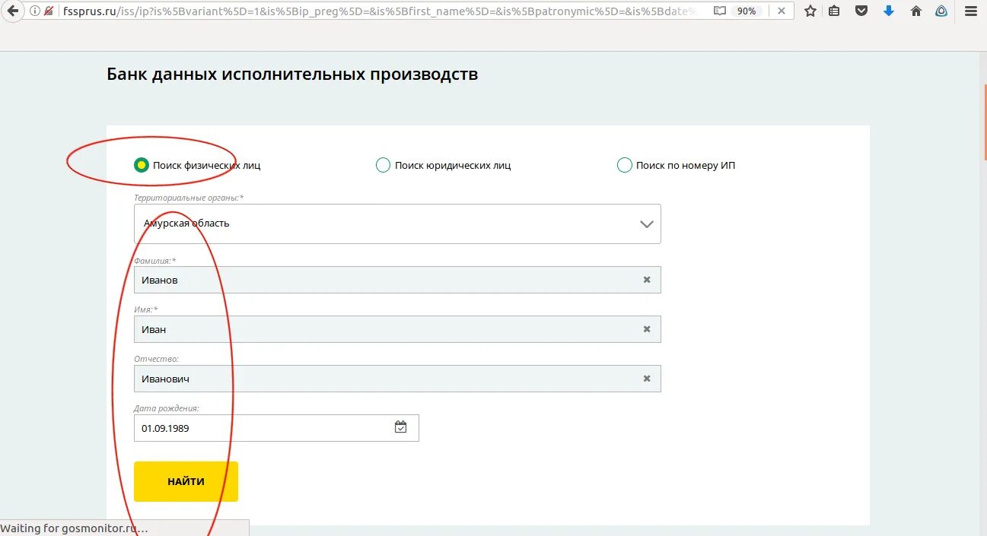The height and width of the screenshot is (536, 987).
Task: Clear the Фамилия field with its X
Action: click(x=647, y=280)
